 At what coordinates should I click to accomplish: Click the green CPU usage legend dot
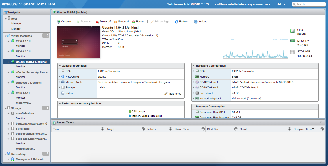(x=130, y=112)
